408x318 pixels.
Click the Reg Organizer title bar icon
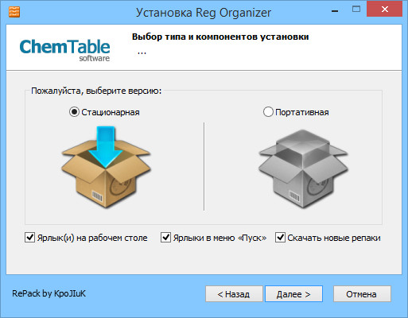tap(14, 12)
